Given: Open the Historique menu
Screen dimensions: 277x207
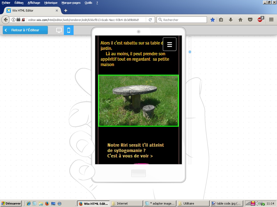Looking at the screenshot, I should pyautogui.click(x=51, y=3).
